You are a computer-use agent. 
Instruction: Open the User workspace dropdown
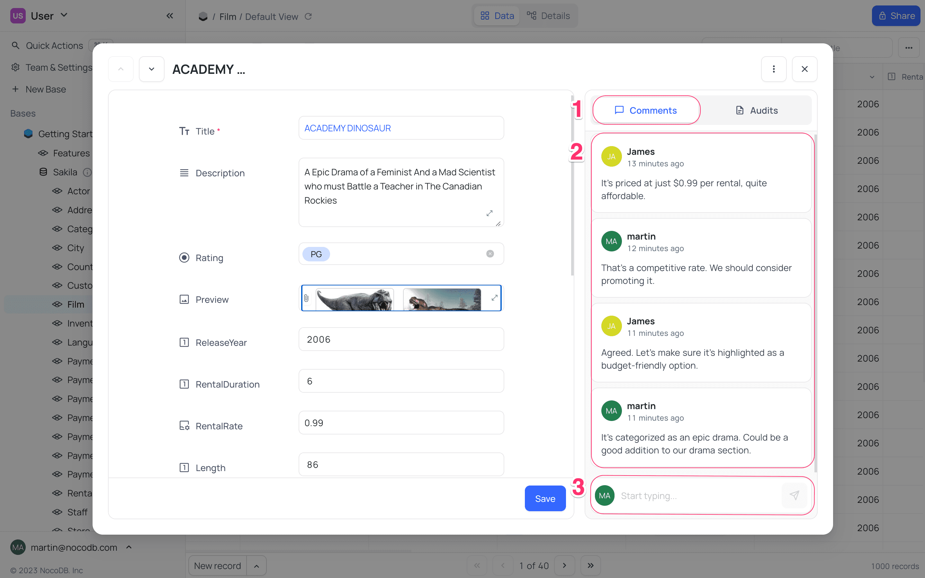pos(64,15)
